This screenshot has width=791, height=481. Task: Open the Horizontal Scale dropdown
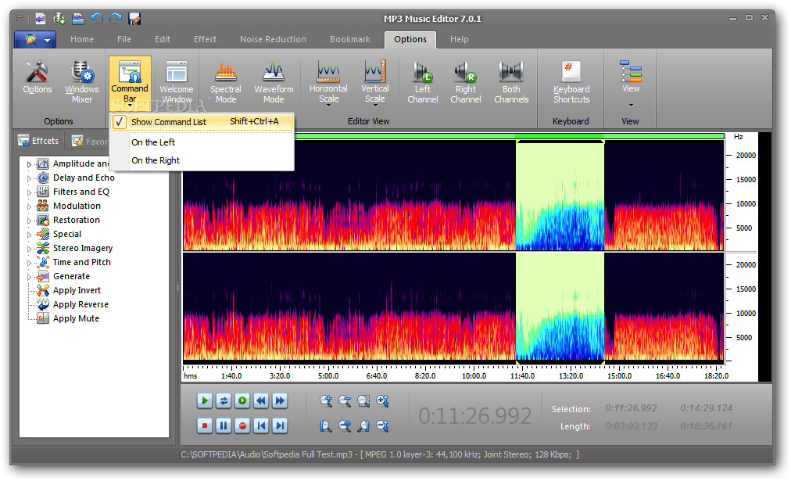pyautogui.click(x=328, y=83)
